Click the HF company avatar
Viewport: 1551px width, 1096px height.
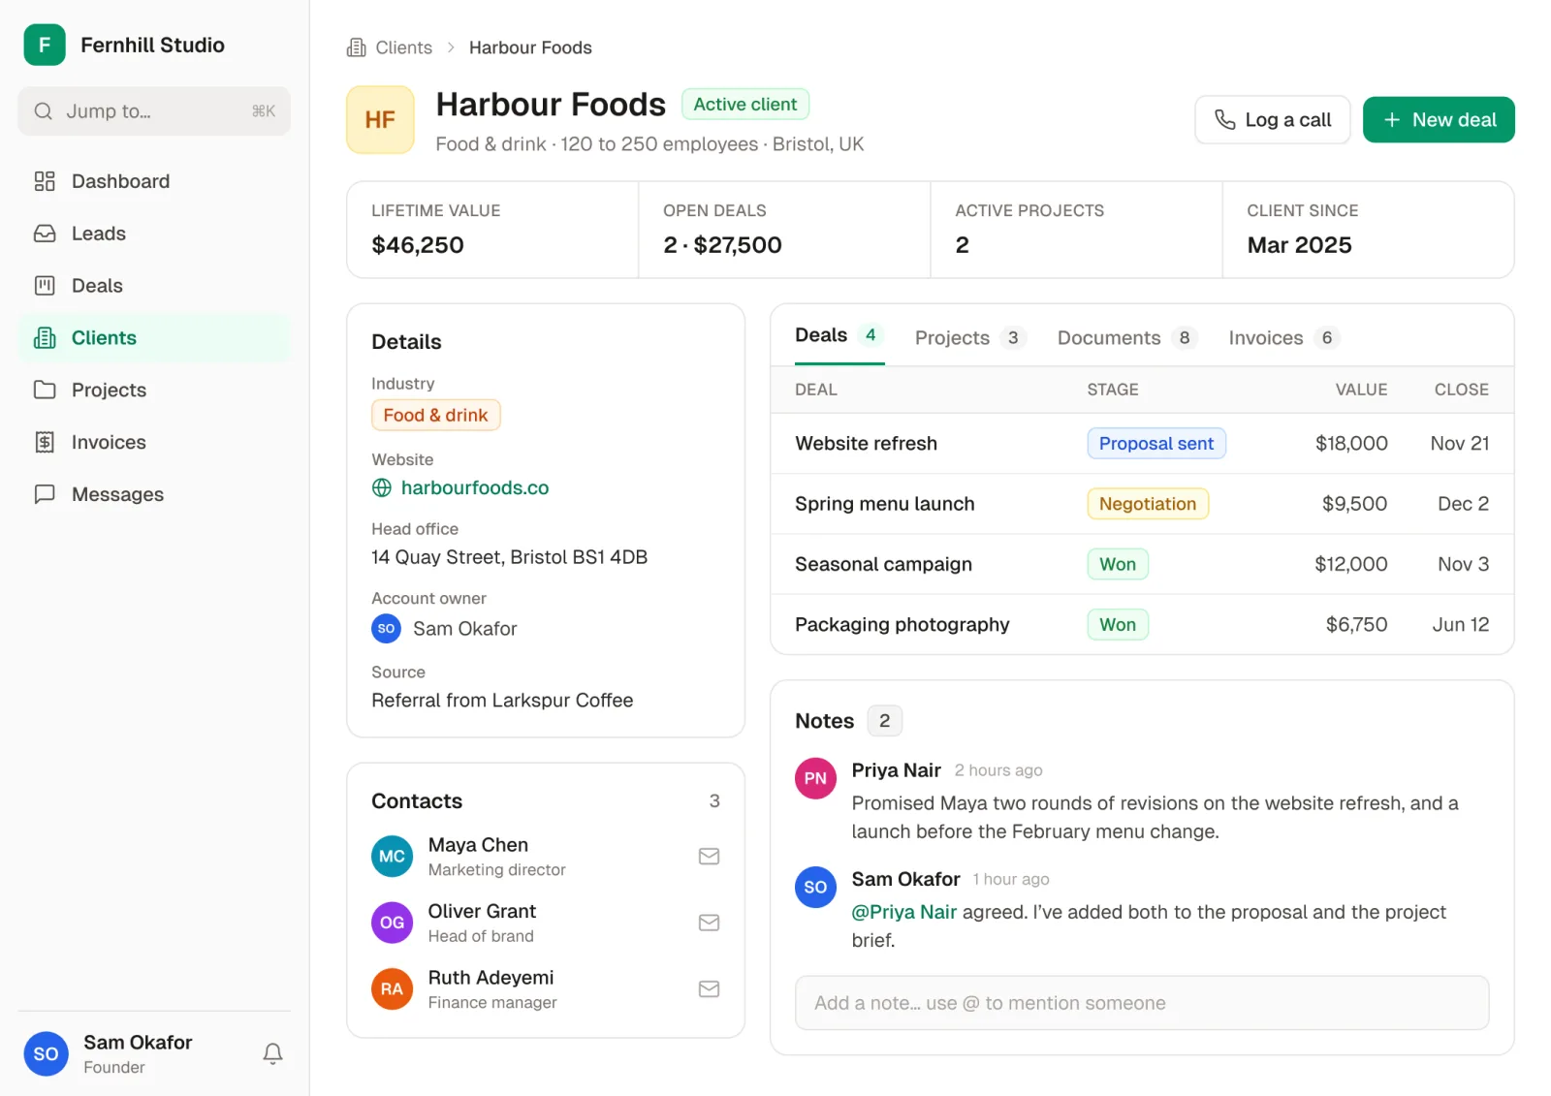[x=380, y=120]
